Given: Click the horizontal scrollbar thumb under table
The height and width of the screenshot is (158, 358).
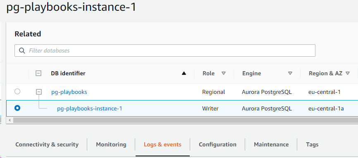Looking at the screenshot, I should pyautogui.click(x=186, y=120).
